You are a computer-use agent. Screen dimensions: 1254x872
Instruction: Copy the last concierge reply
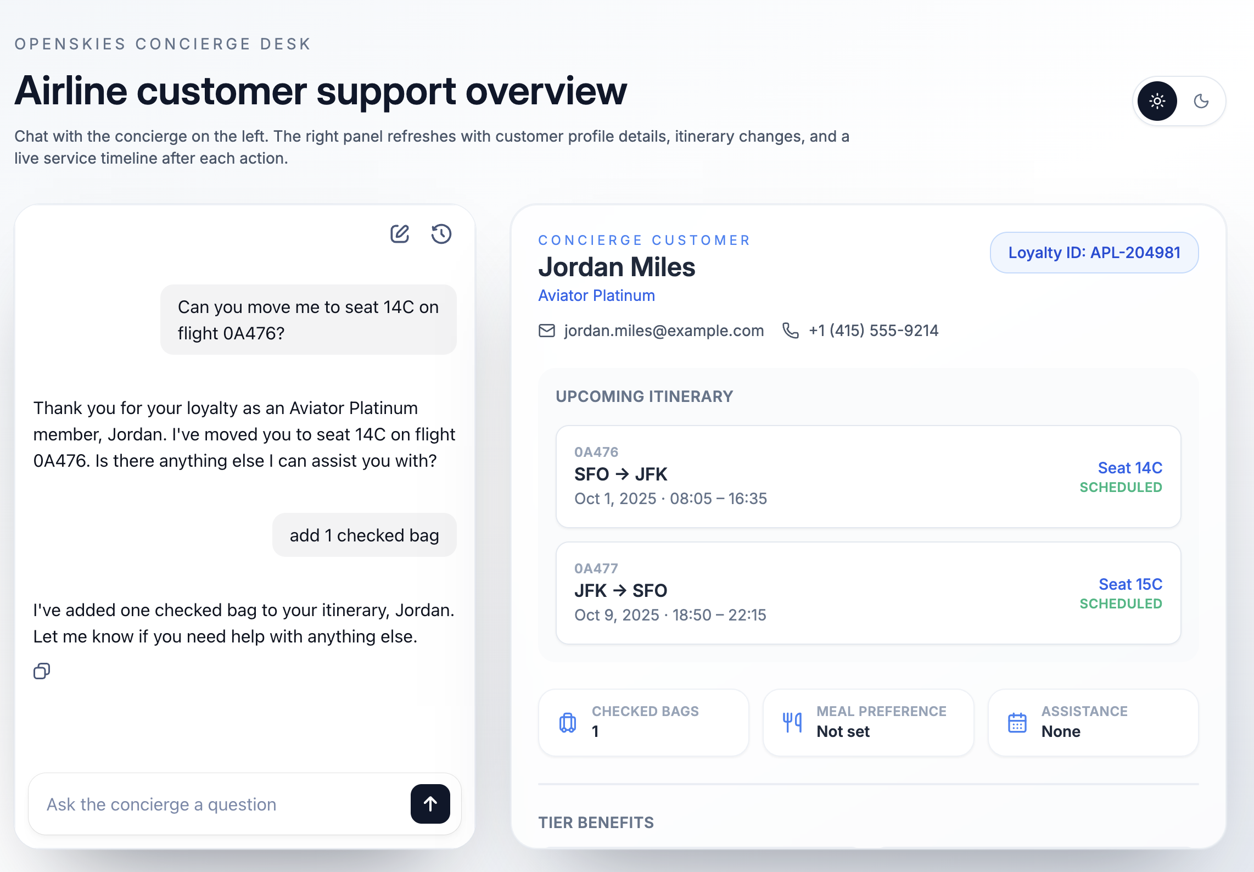coord(42,671)
